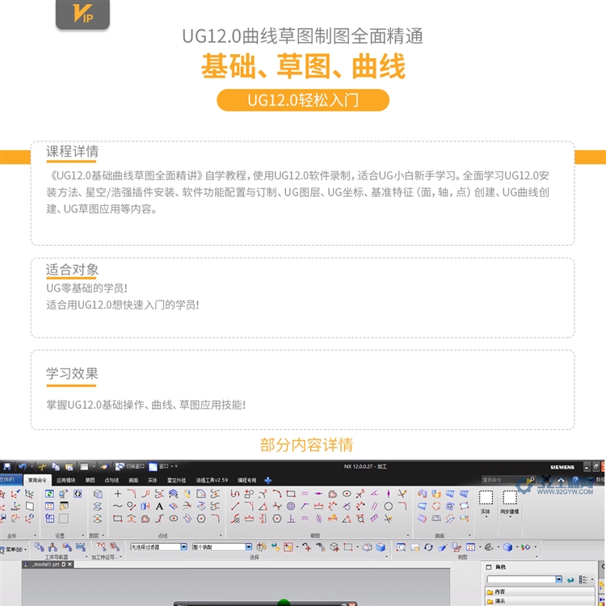This screenshot has height=606, width=606.
Task: Click the Undo arrow icon
Action: [x=23, y=466]
